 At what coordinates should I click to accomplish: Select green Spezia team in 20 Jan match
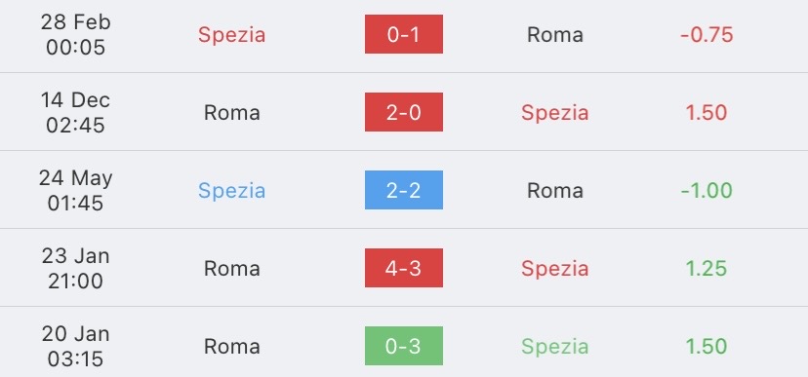[555, 347]
